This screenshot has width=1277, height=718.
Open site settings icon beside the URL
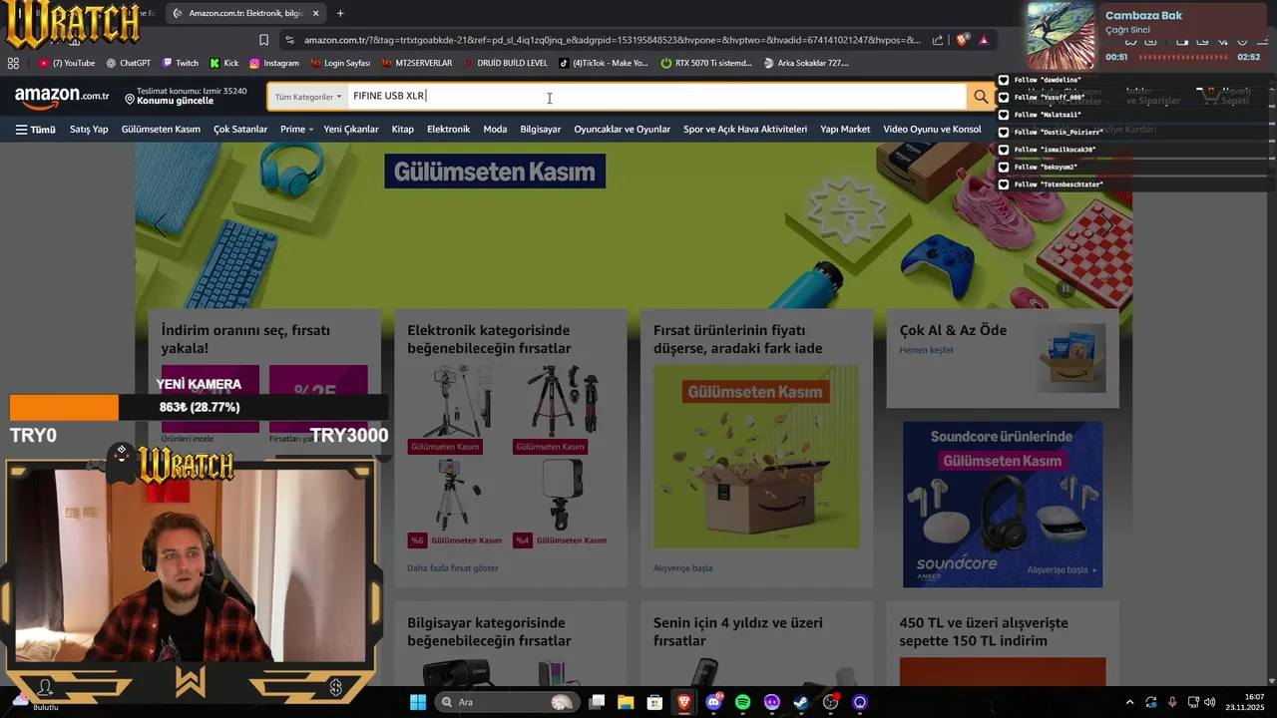[289, 40]
